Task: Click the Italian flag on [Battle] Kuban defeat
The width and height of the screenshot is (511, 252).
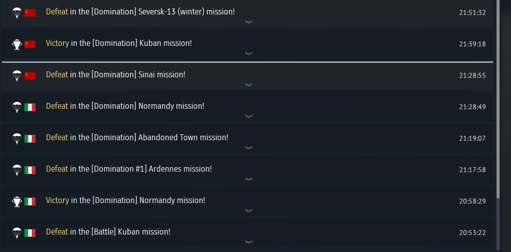Action: click(x=30, y=233)
